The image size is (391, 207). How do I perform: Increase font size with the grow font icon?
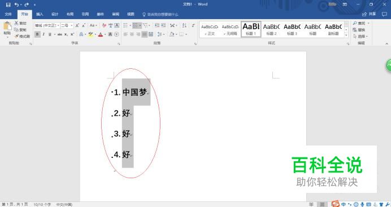(77, 25)
